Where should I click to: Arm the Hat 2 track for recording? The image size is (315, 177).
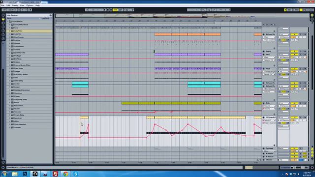[x=305, y=69]
